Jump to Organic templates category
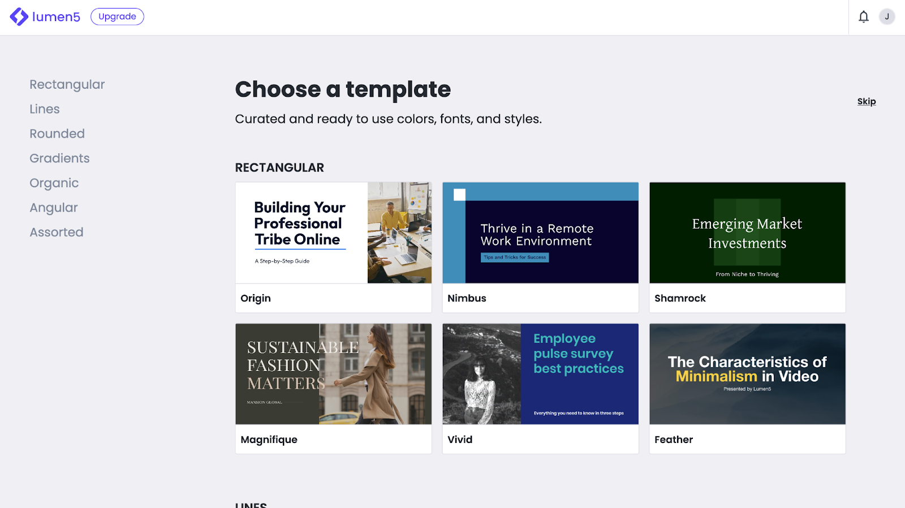The height and width of the screenshot is (508, 905). 54,183
